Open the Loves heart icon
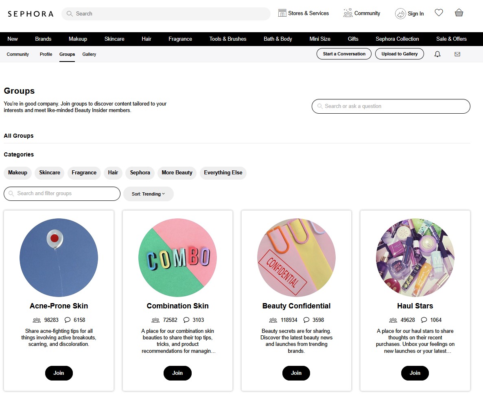Image resolution: width=483 pixels, height=396 pixels. tap(439, 13)
